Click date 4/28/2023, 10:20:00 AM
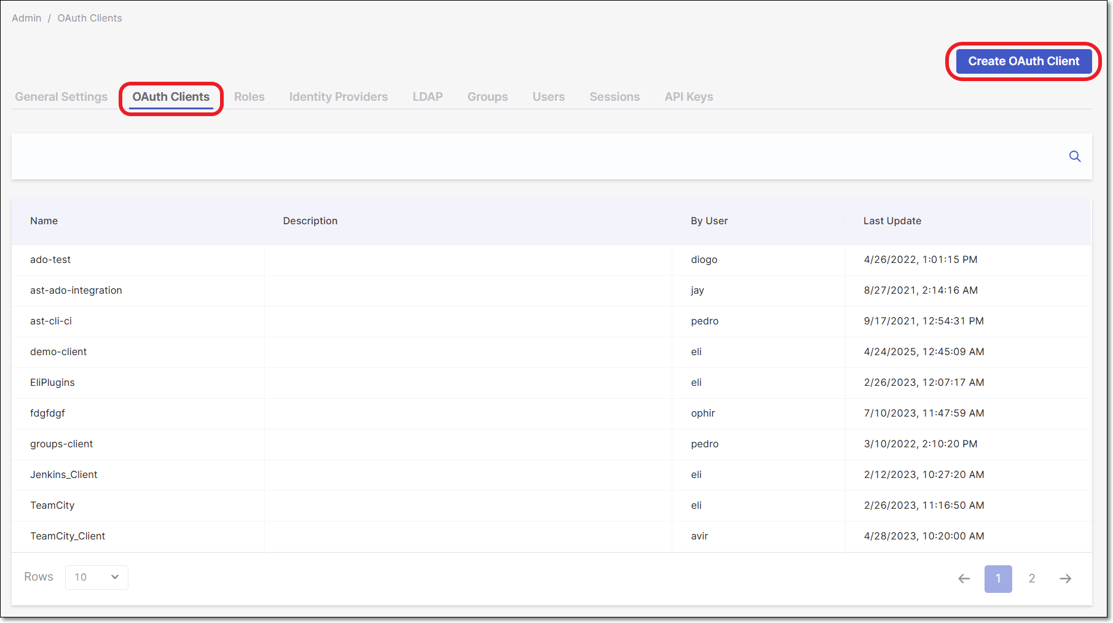1113x623 pixels. (924, 536)
